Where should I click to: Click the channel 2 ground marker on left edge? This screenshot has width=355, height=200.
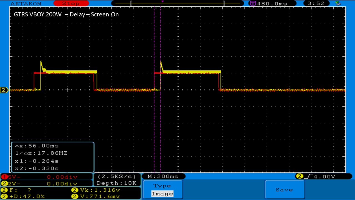pos(4,90)
